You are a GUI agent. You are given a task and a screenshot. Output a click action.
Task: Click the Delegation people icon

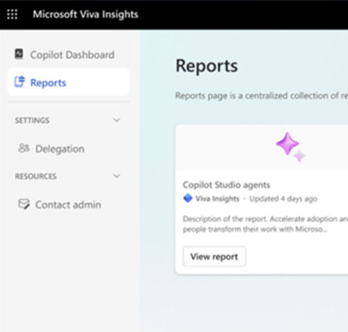coord(24,148)
